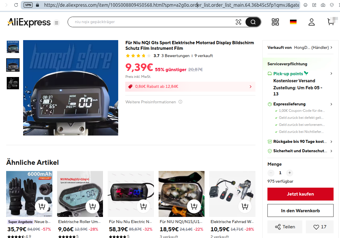Click the In den Warenkorb button
The image size is (340, 238).
coord(300,210)
